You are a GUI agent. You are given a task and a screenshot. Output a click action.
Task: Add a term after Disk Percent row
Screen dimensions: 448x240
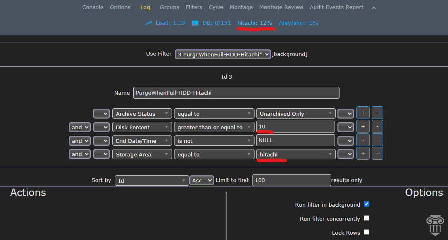363,126
